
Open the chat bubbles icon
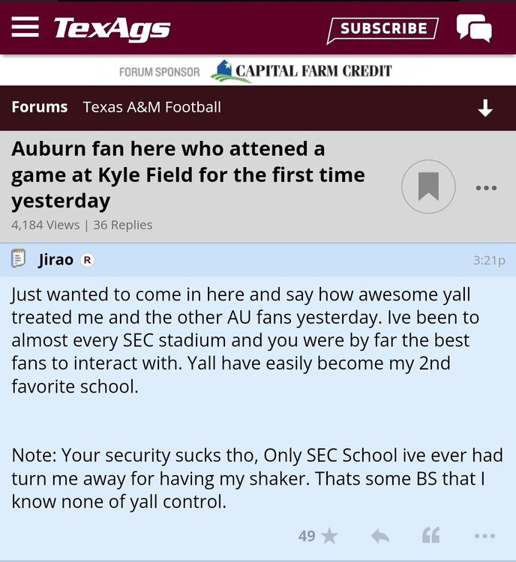[474, 29]
